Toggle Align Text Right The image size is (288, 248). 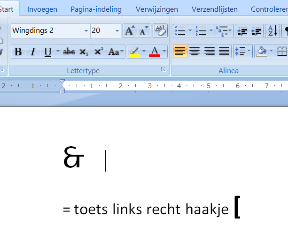(x=209, y=51)
